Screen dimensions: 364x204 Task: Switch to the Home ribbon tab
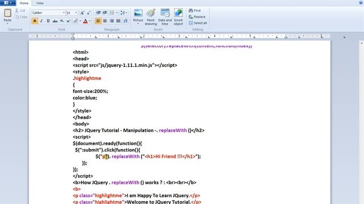point(24,3)
